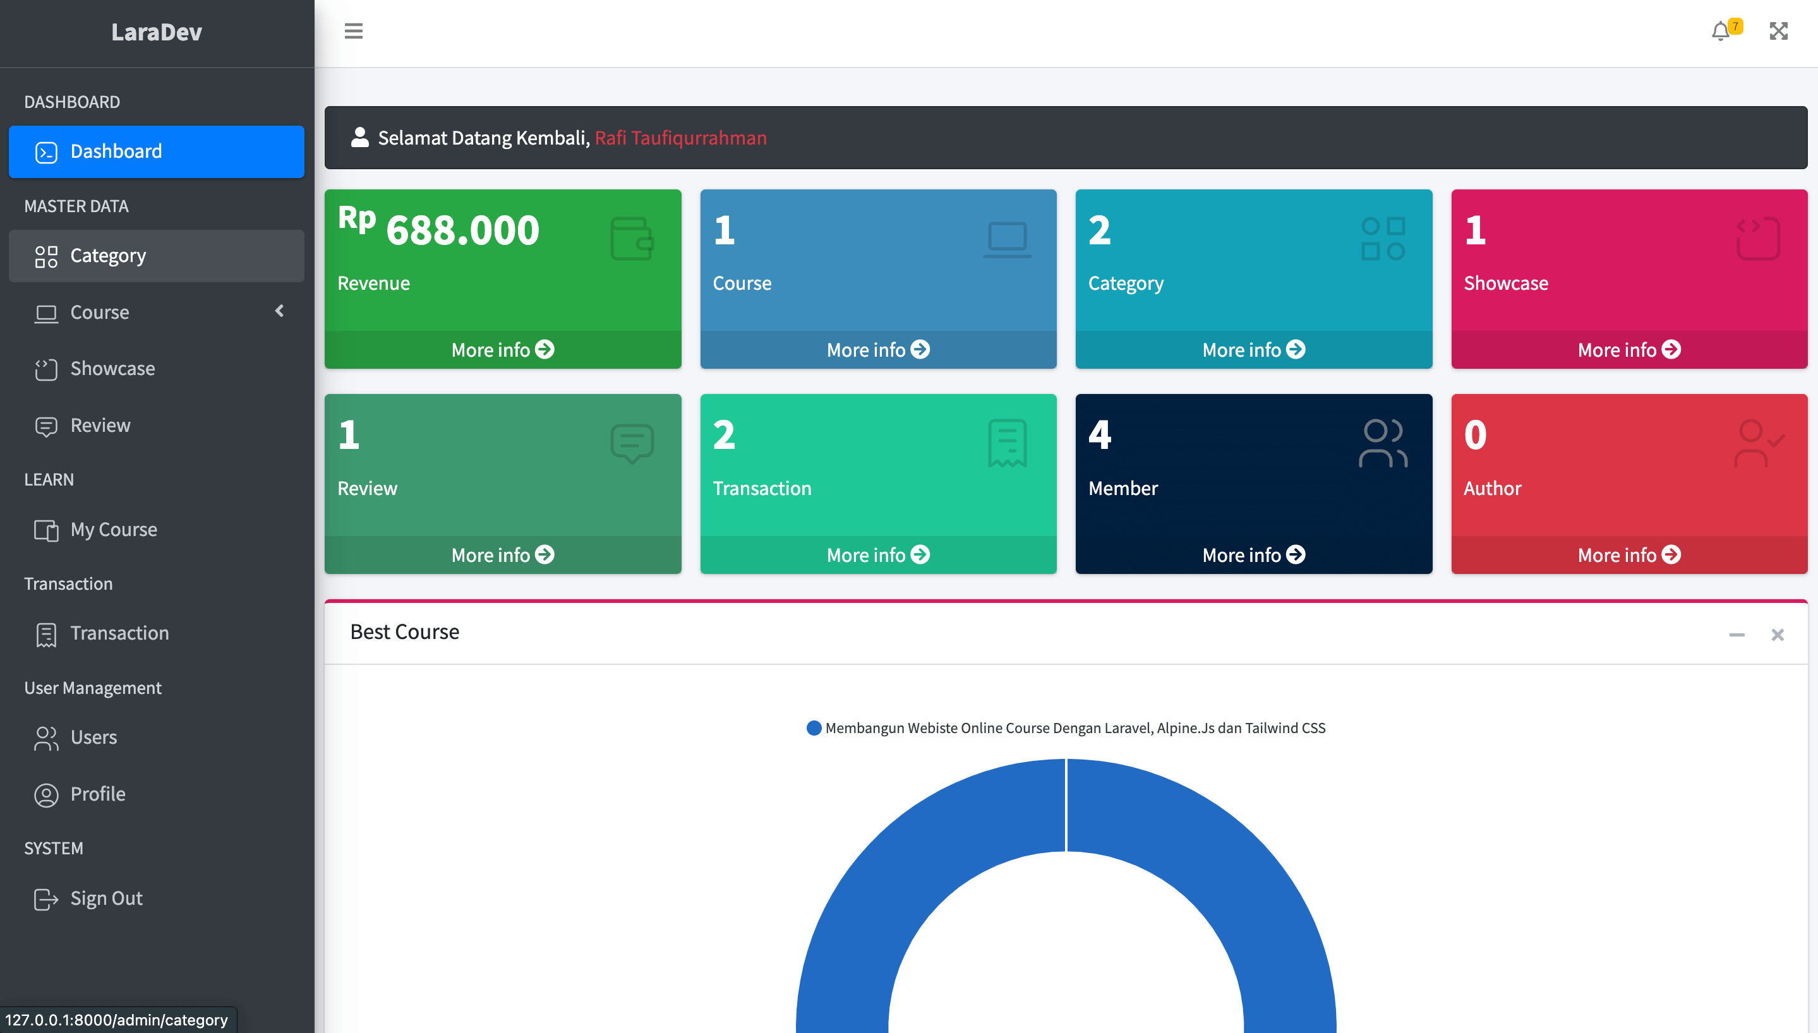The width and height of the screenshot is (1818, 1033).
Task: Click the Profile avatar icon in sidebar
Action: coord(46,794)
